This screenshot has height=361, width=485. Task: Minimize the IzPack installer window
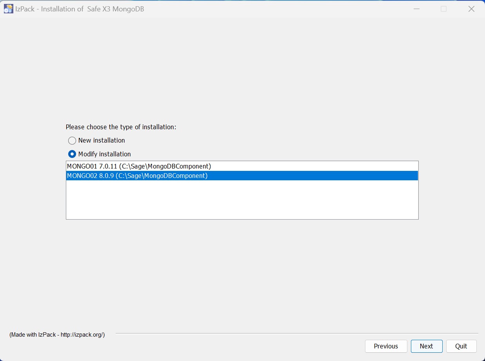(416, 9)
